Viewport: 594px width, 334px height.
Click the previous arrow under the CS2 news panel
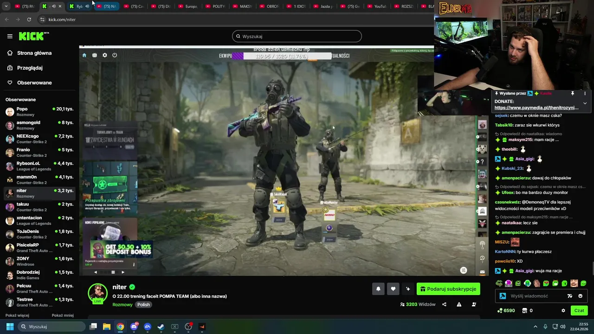pos(96,272)
